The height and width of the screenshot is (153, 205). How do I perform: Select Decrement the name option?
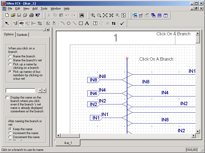click(10, 137)
